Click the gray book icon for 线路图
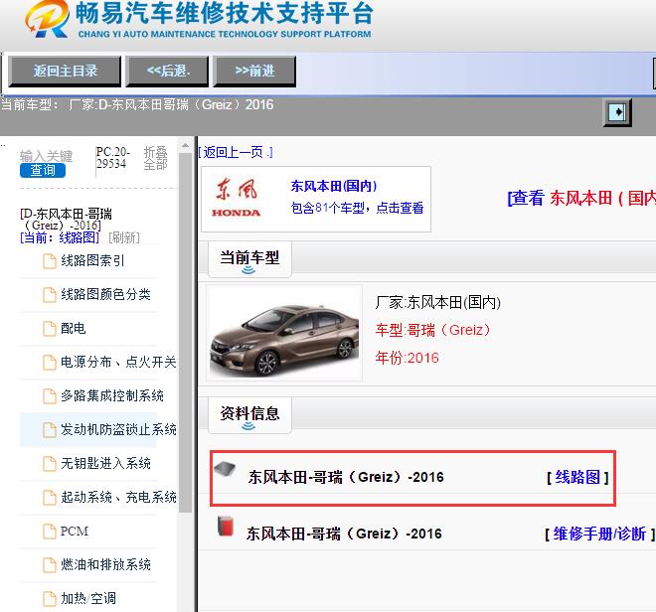The image size is (656, 612). click(x=225, y=469)
